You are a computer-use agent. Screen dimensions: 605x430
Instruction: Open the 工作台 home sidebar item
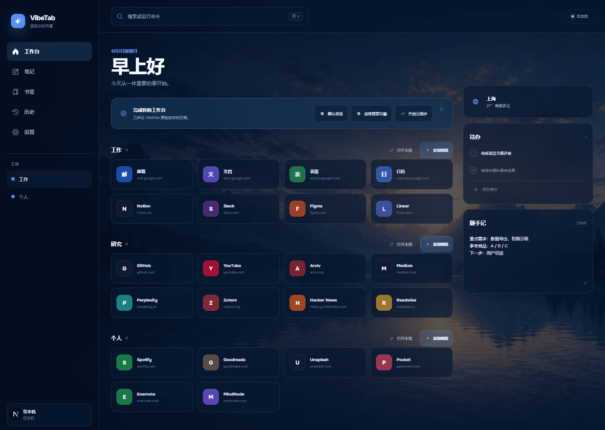pos(49,51)
